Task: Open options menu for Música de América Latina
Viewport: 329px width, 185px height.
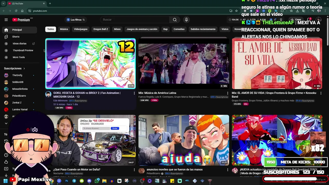Action: click(227, 93)
